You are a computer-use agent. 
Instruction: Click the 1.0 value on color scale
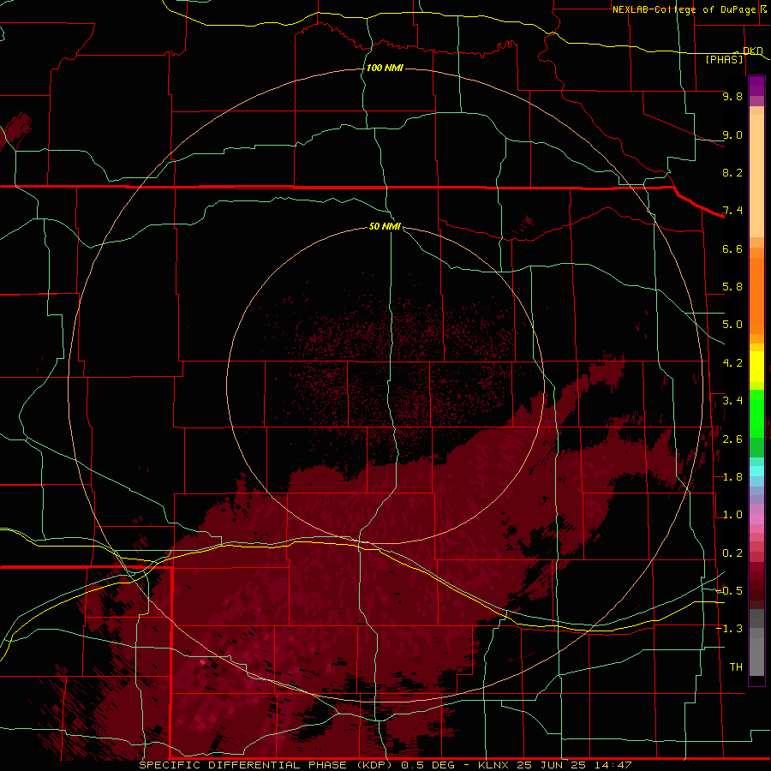coord(732,515)
